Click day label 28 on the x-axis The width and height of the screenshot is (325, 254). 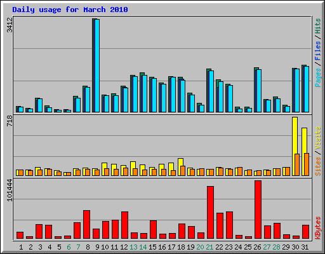[x=276, y=247]
